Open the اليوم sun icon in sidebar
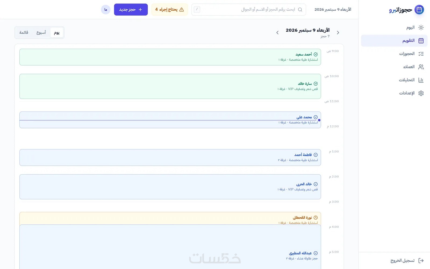This screenshot has width=430, height=269. [421, 27]
